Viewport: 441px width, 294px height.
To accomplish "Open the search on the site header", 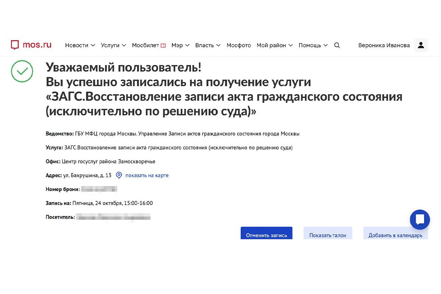I will coord(337,45).
